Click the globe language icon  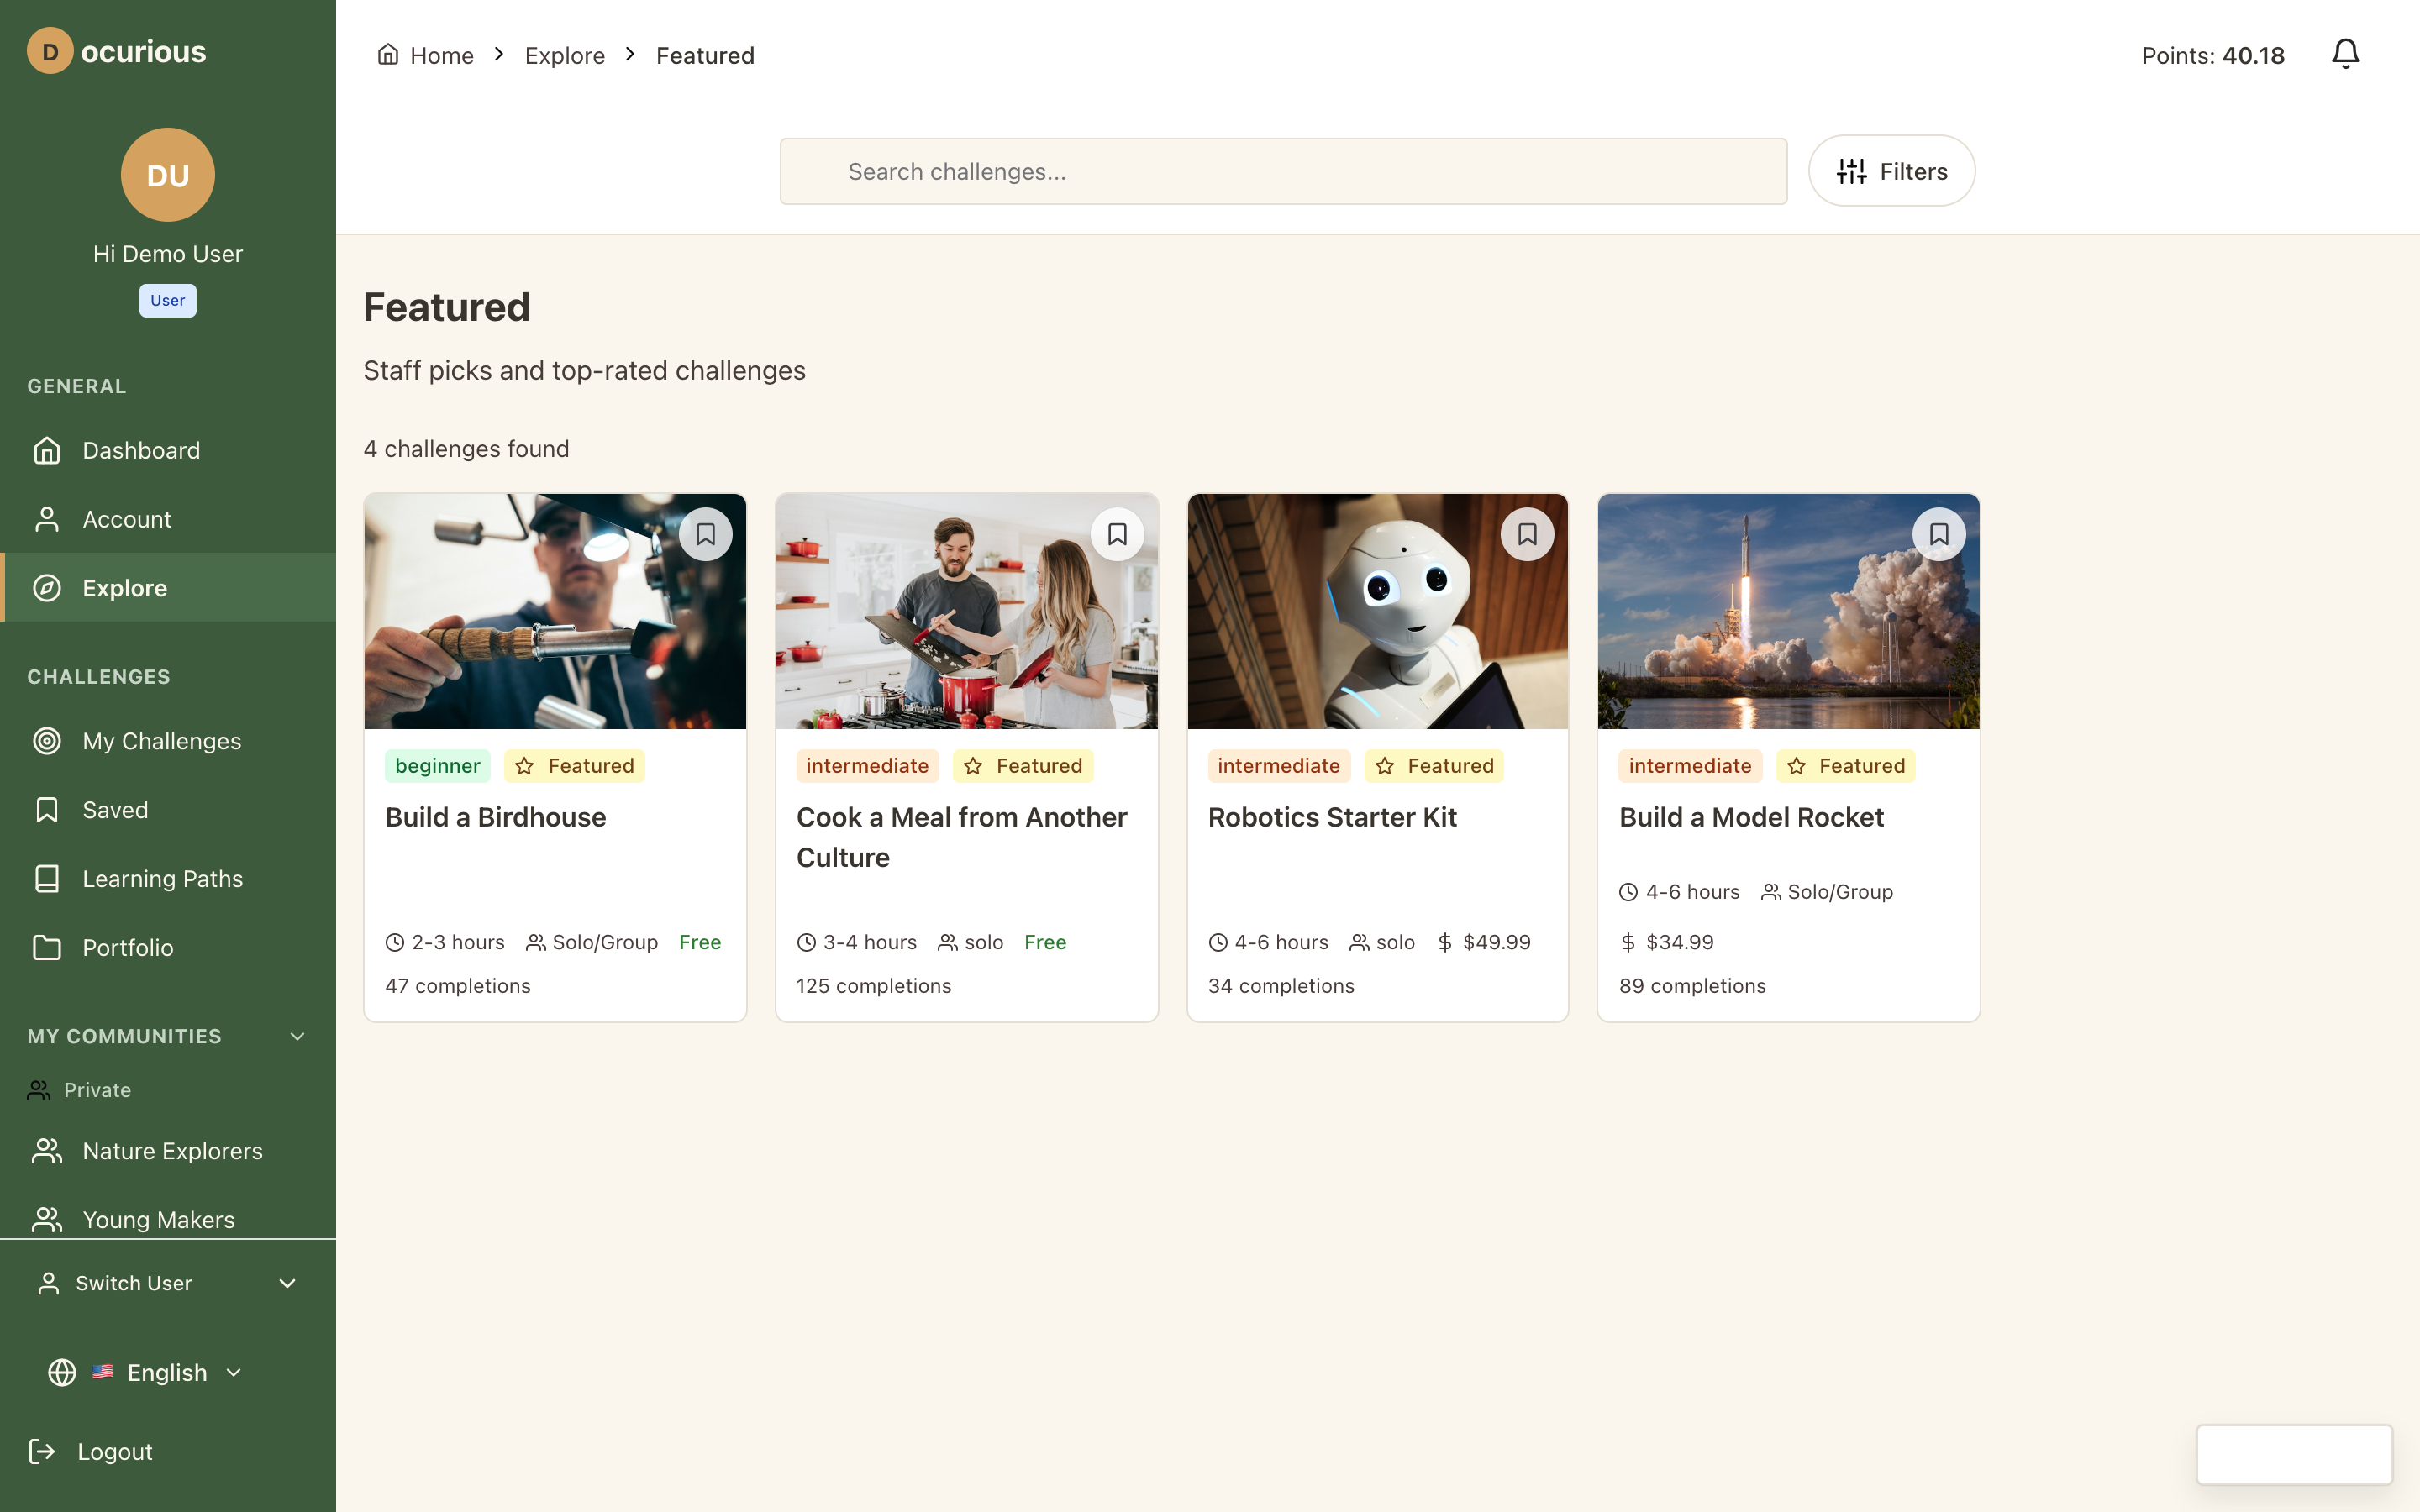61,1372
